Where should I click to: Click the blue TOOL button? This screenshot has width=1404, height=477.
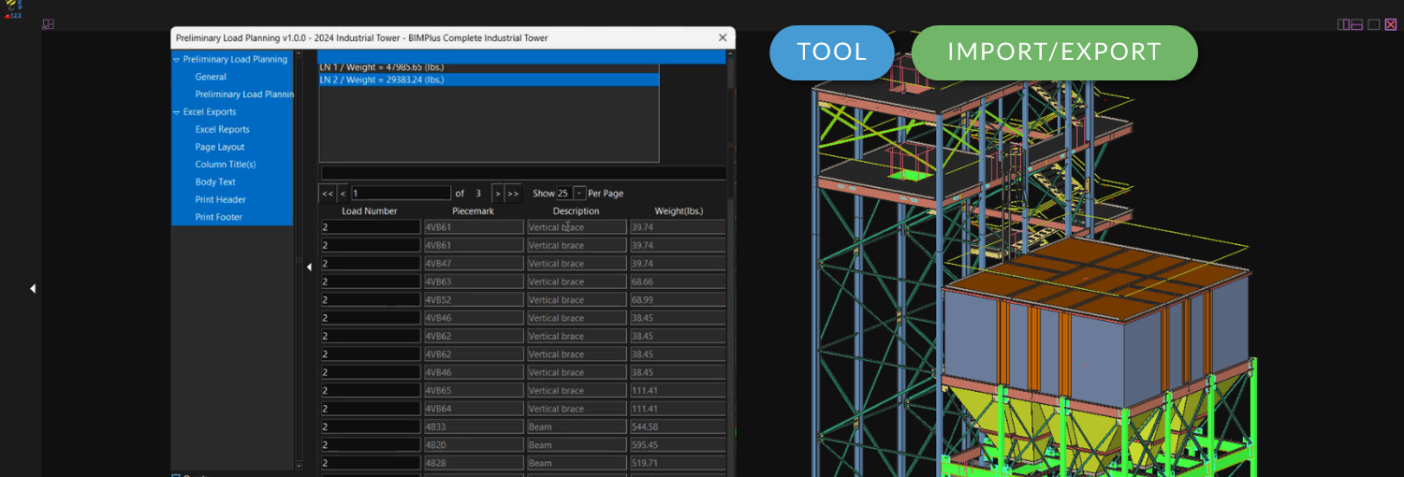tap(831, 52)
